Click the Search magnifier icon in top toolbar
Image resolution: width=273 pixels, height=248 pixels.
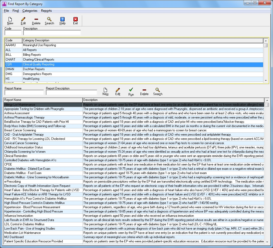(x=49, y=21)
